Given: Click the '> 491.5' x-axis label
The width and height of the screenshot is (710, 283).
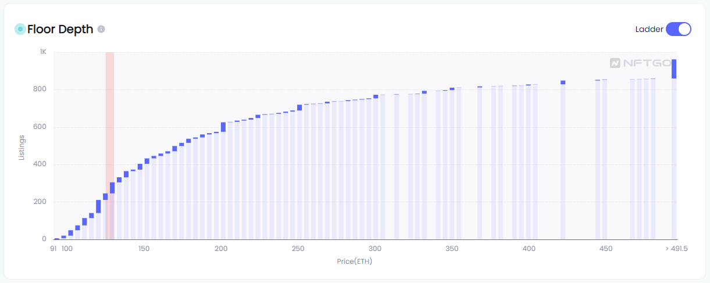Looking at the screenshot, I should [676, 249].
